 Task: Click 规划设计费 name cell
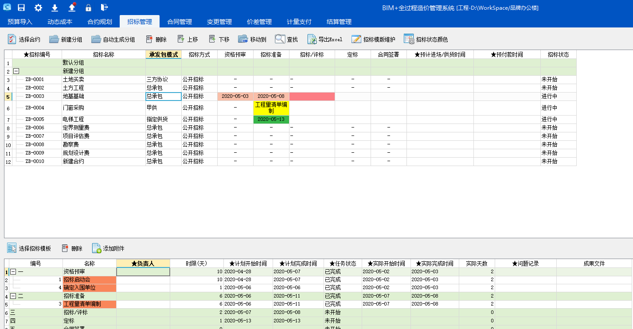click(x=104, y=153)
